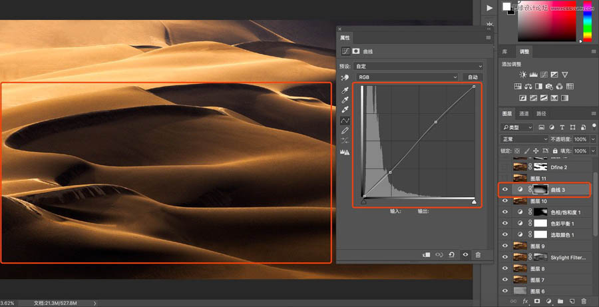The height and width of the screenshot is (307, 599).
Task: Hide the 色彩平衡 1 layer
Action: [505, 223]
